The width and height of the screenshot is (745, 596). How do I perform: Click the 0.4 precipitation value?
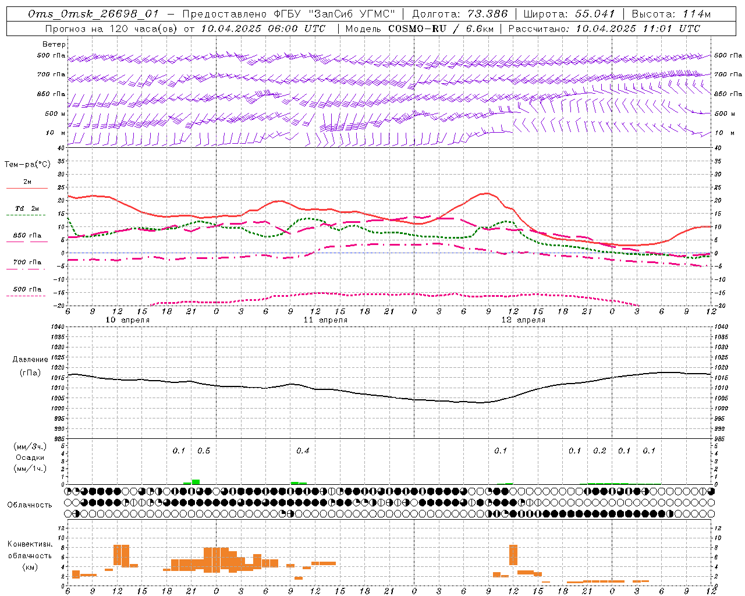(x=303, y=450)
